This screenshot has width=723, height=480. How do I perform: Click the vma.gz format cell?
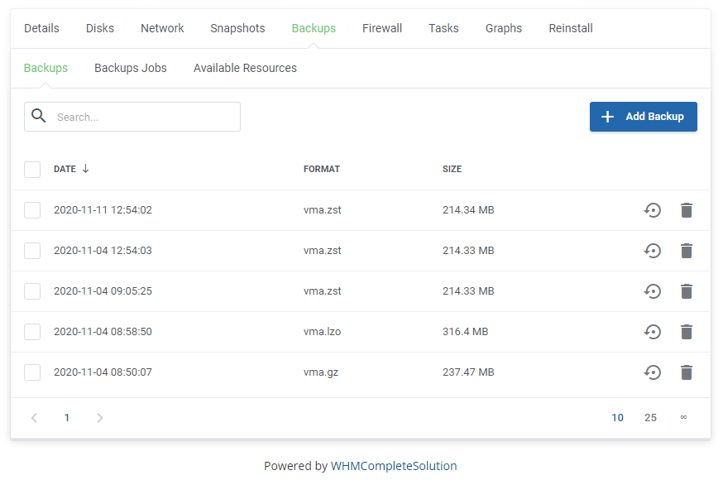pos(321,372)
